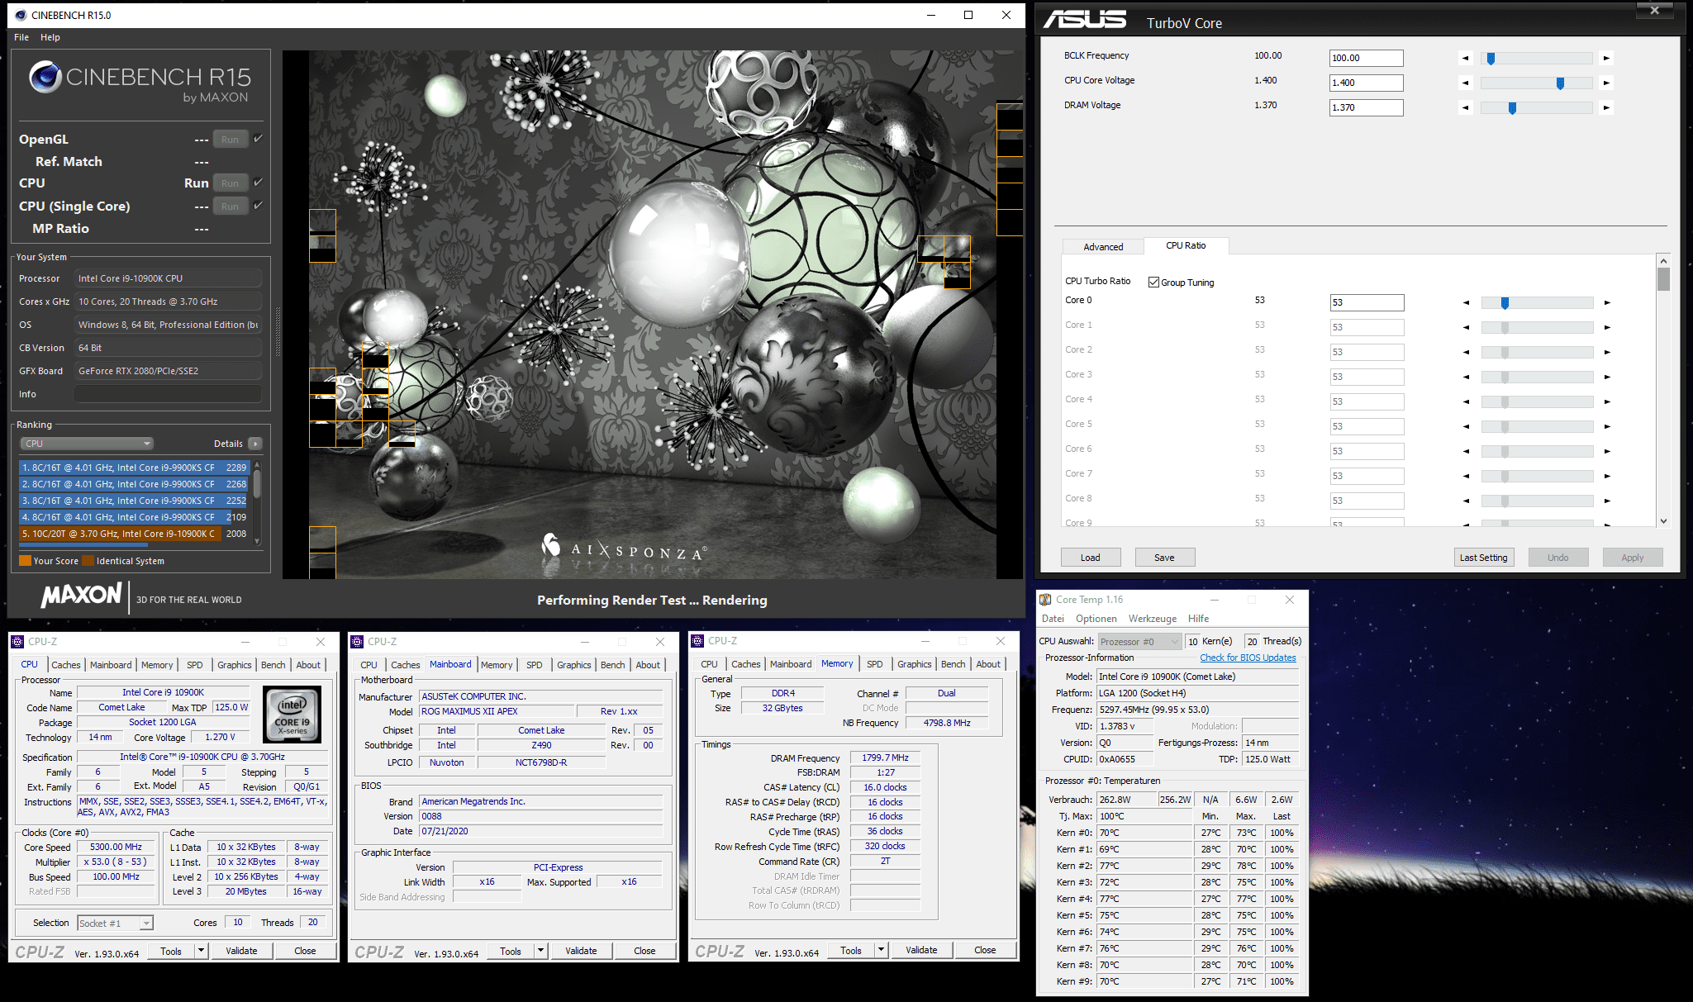Screen dimensions: 1693x1002
Task: Close the TurboV Core window
Action: point(1655,11)
